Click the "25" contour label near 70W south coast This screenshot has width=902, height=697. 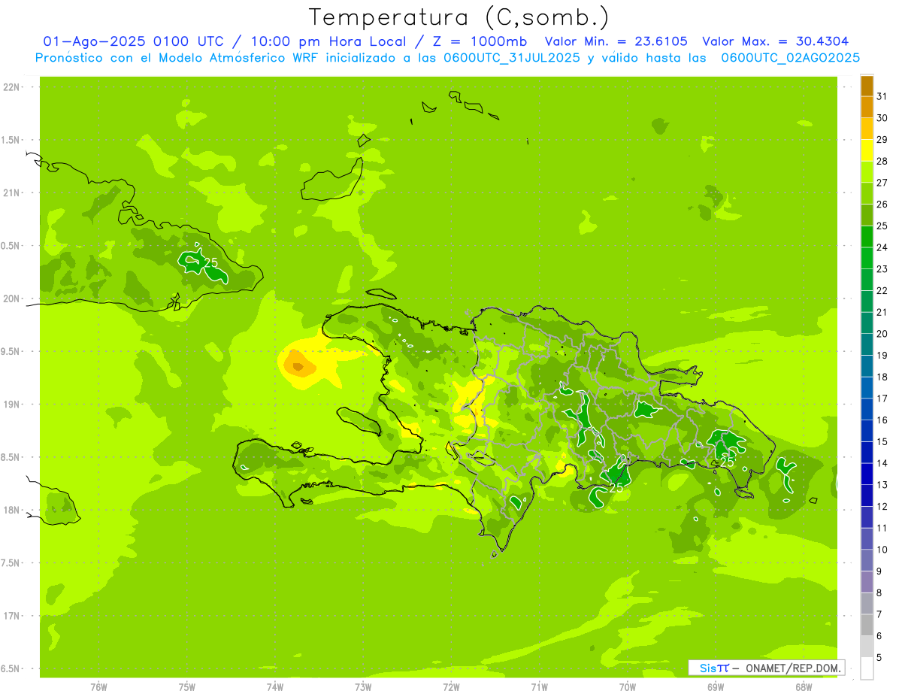tap(616, 487)
